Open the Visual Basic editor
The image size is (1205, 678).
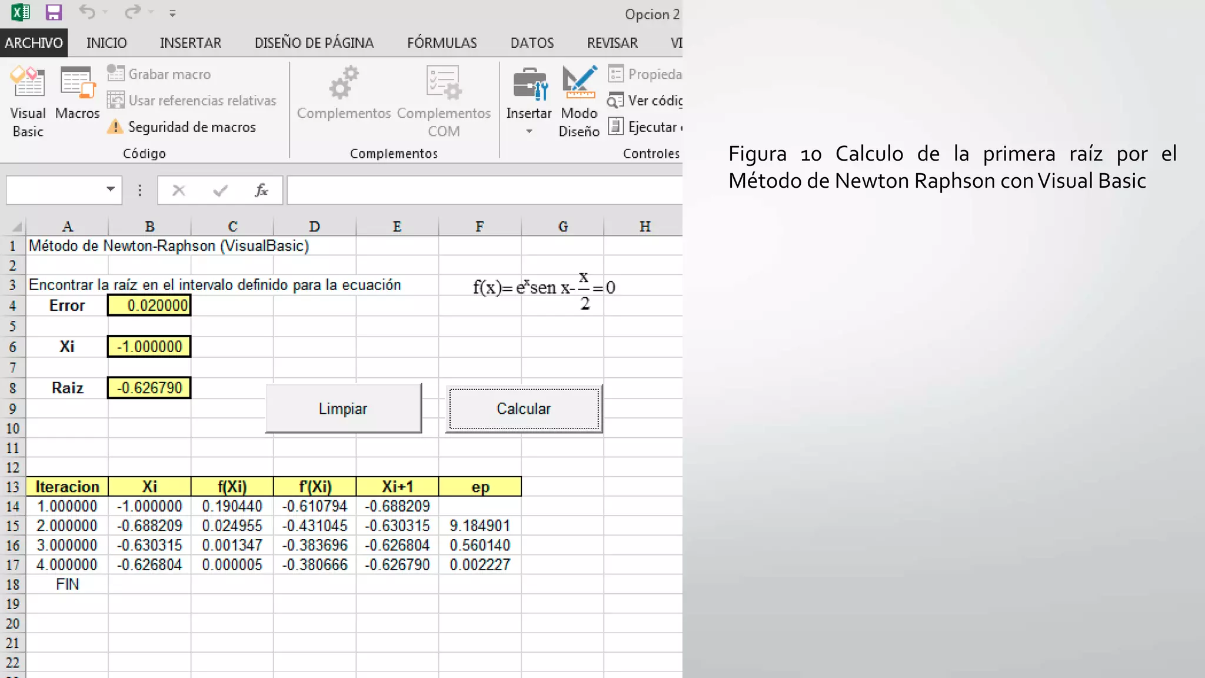[x=28, y=102]
